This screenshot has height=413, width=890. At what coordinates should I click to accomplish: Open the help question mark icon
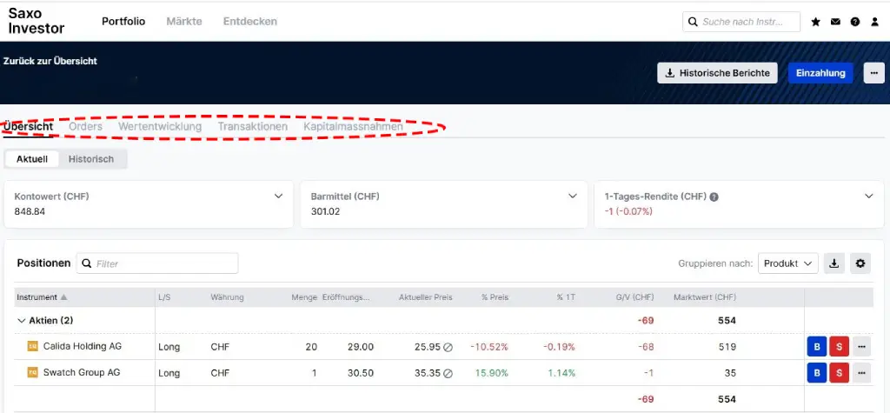[x=855, y=22]
